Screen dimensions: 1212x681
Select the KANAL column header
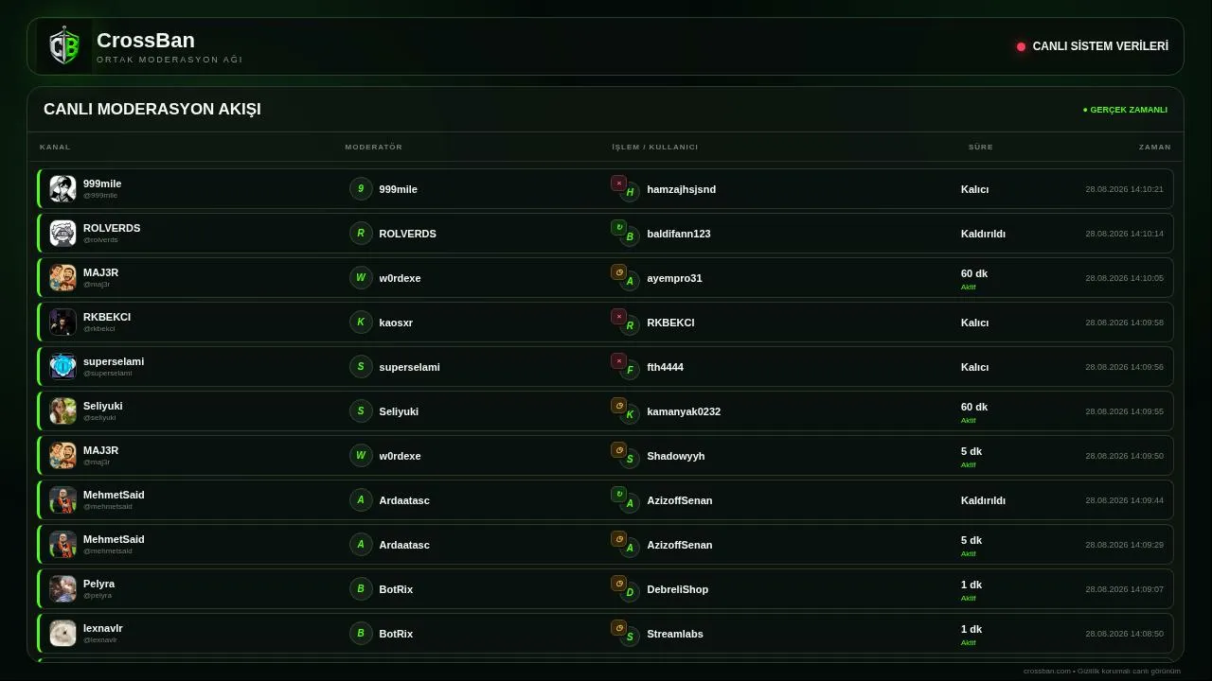pyautogui.click(x=55, y=147)
